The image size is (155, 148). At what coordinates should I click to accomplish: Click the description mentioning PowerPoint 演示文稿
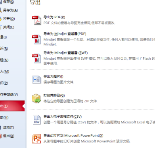pyautogui.click(x=87, y=141)
